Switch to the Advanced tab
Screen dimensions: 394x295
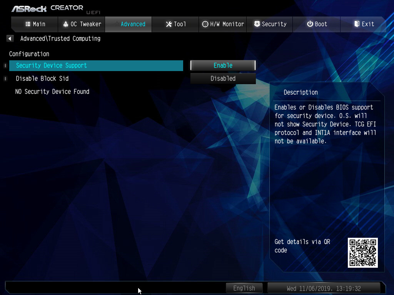[129, 24]
